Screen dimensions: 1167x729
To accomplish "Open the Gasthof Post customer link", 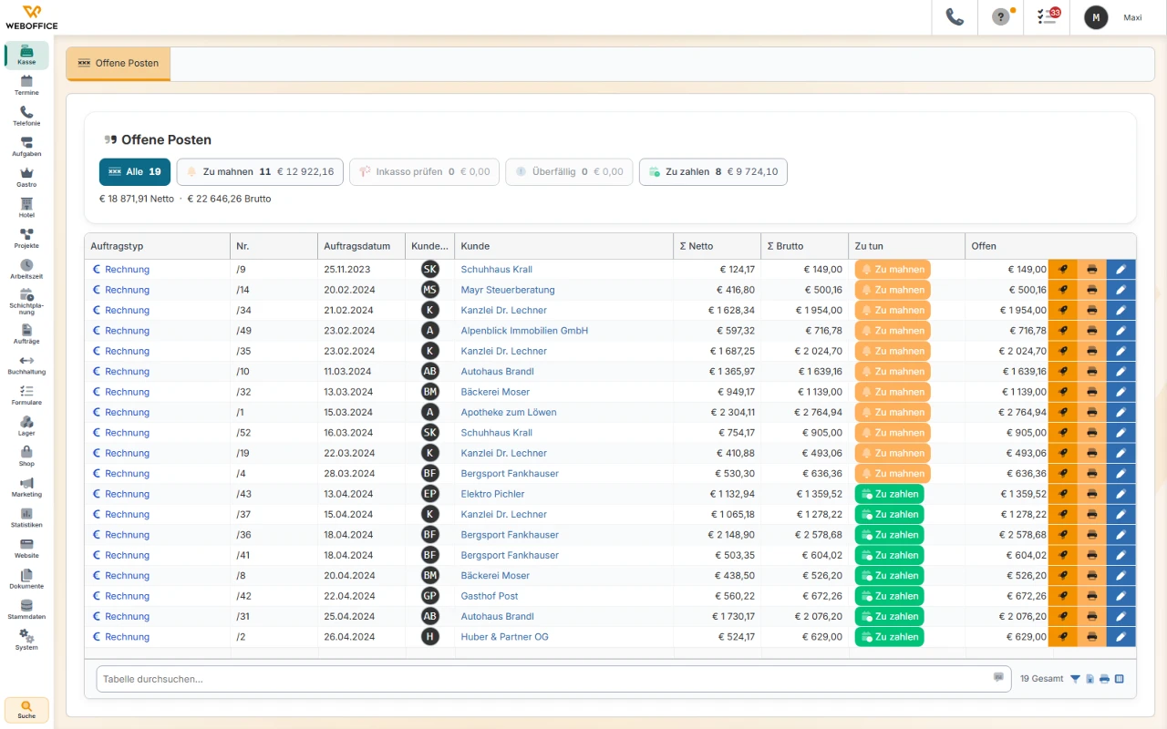I will tap(490, 596).
